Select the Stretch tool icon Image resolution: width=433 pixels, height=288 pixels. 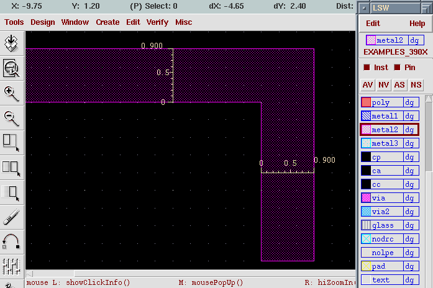point(11,143)
